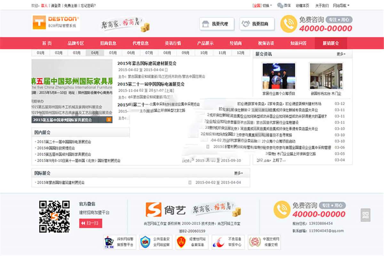
Task: Open the 经销商 nav item
Action: (x=236, y=43)
